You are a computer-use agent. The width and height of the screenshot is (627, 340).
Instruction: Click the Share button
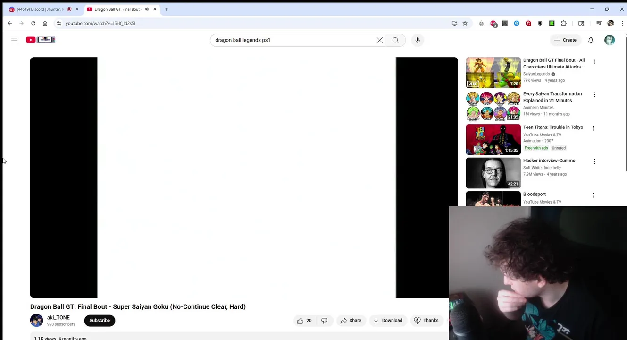[351, 321]
